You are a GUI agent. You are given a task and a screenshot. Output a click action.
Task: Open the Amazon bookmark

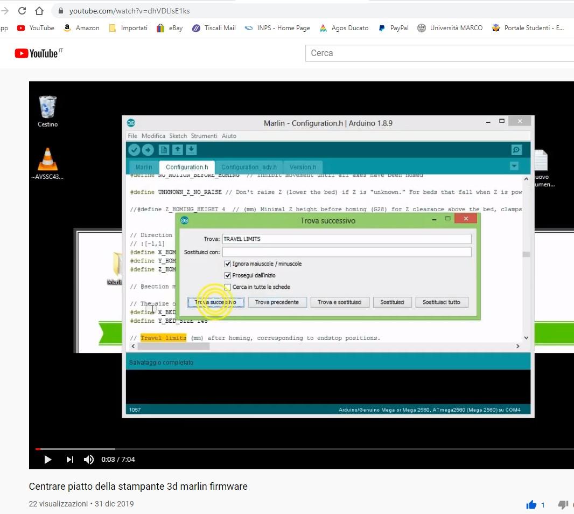[x=81, y=28]
